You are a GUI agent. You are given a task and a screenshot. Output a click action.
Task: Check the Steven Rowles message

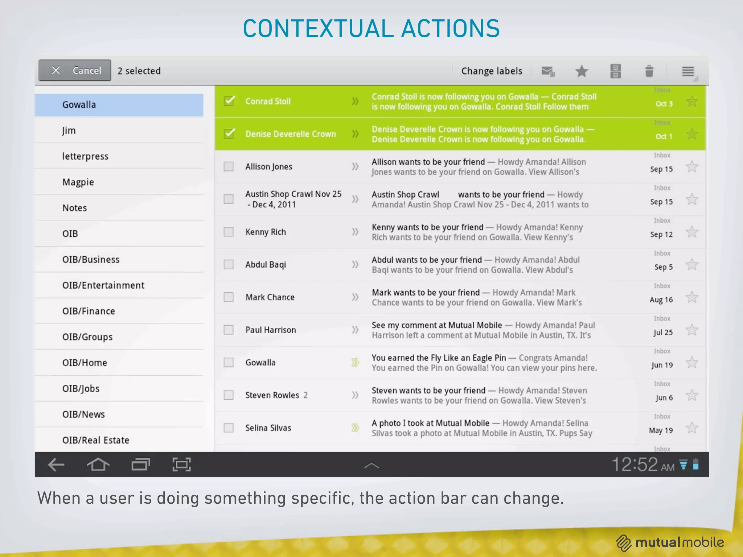pyautogui.click(x=229, y=395)
